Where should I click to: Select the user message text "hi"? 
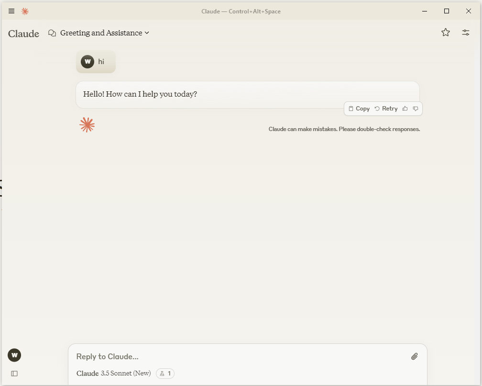[101, 62]
